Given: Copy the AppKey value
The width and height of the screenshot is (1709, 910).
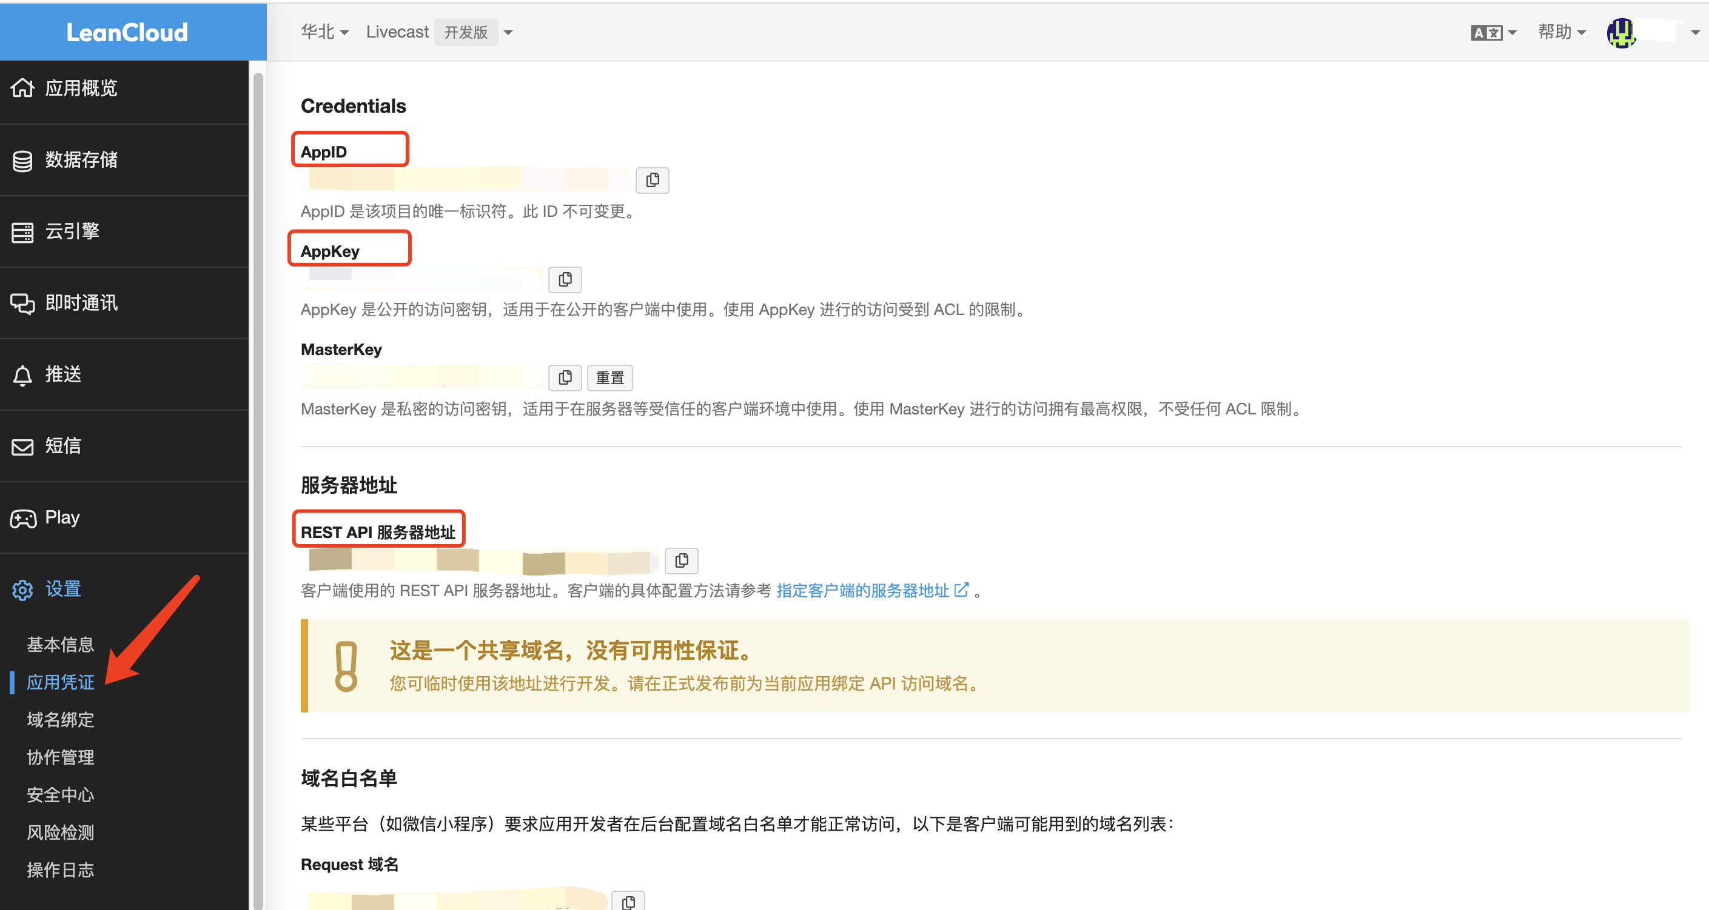Looking at the screenshot, I should [x=565, y=280].
